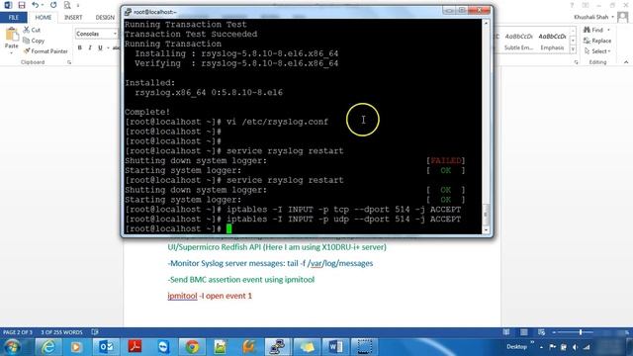Toggle Italic formatting

click(90, 47)
